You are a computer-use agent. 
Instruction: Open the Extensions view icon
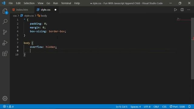tap(5, 53)
